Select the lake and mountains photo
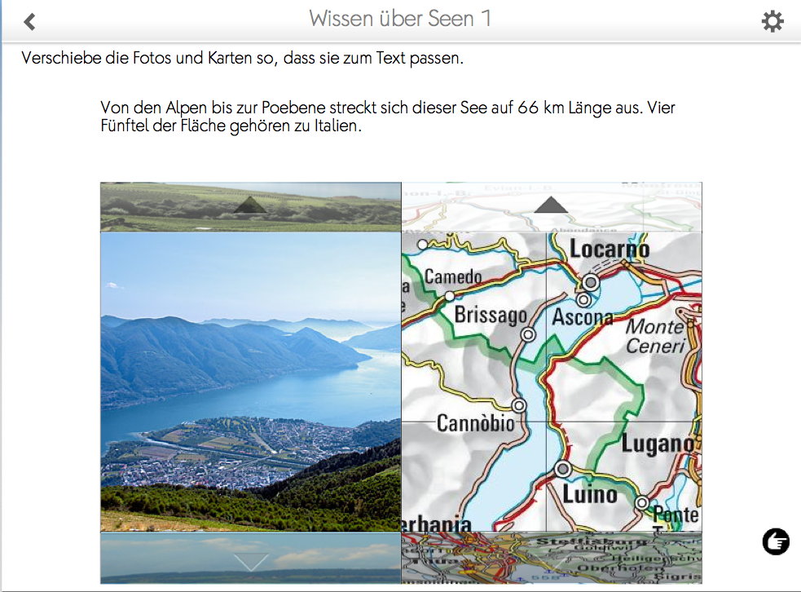801x592 pixels. [x=250, y=382]
